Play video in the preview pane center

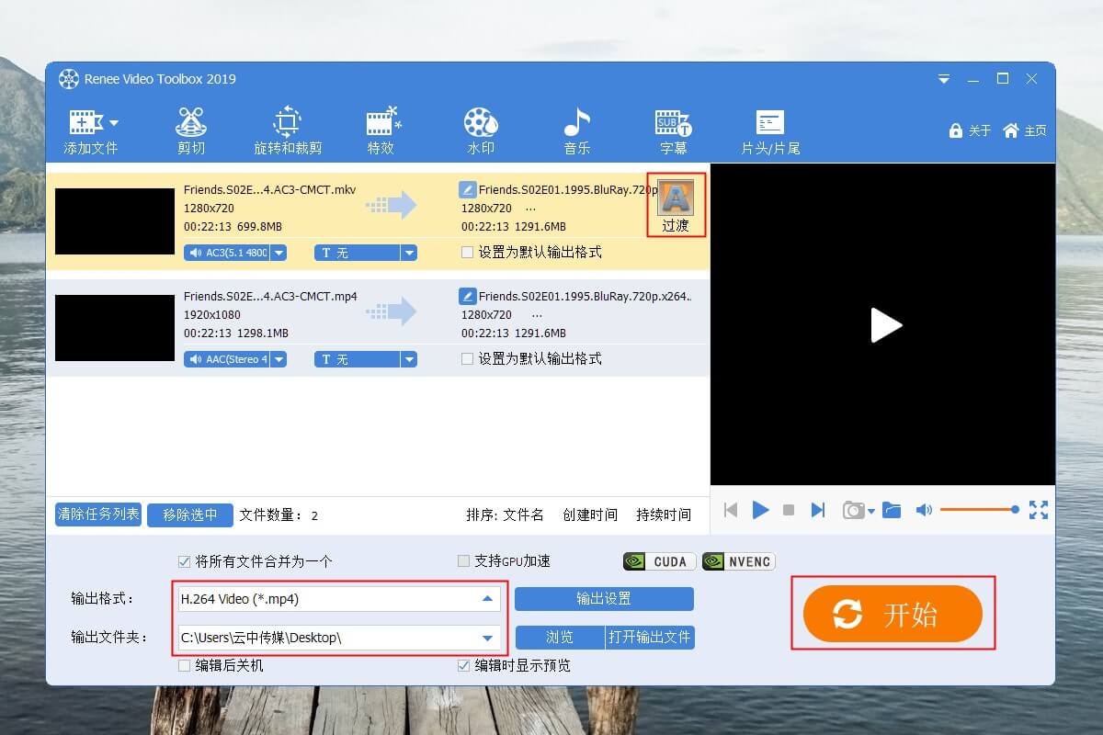885,325
